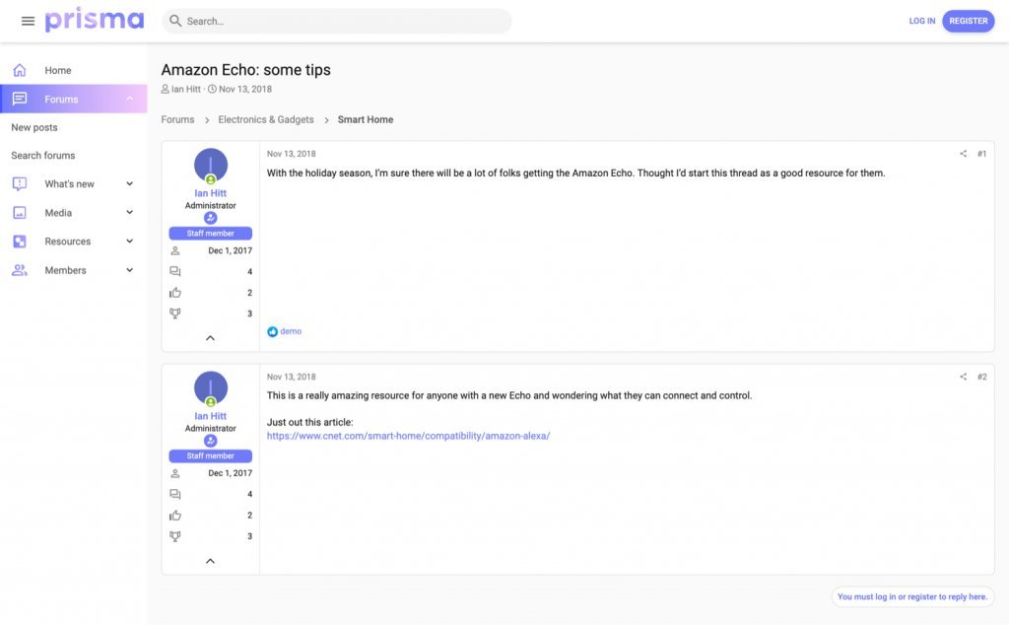Click the REGISTER button
Image resolution: width=1009 pixels, height=625 pixels.
click(969, 22)
